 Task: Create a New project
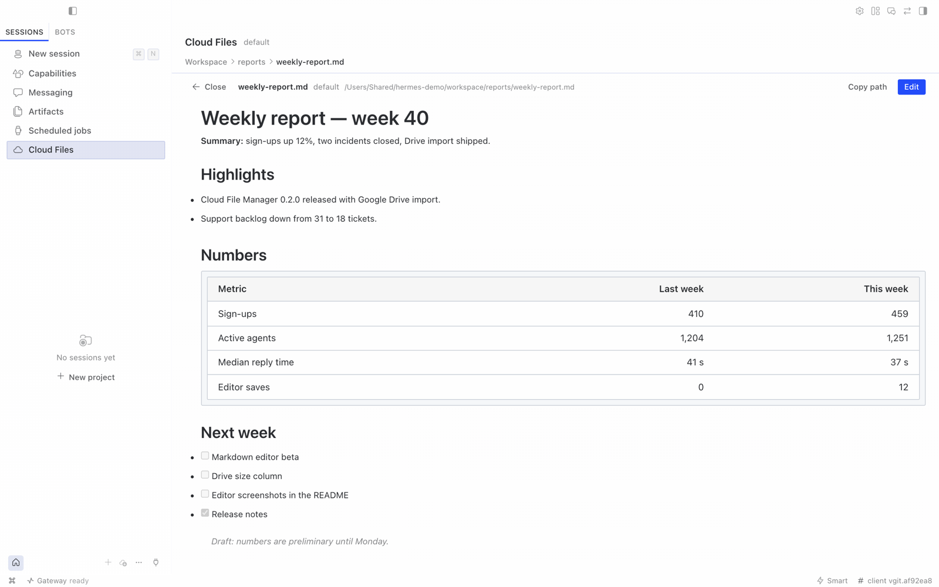pyautogui.click(x=86, y=377)
